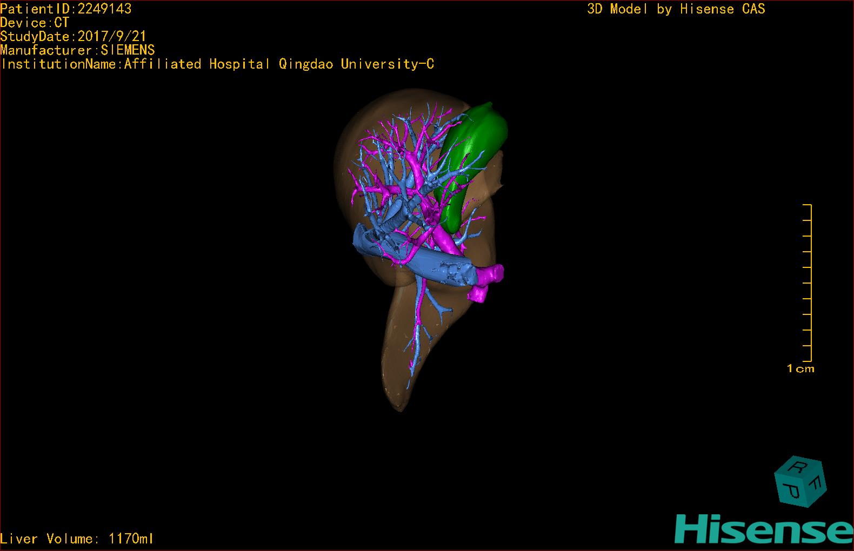This screenshot has height=551, width=854.
Task: Select the "Device:CT" overlay line
Action: tap(35, 23)
